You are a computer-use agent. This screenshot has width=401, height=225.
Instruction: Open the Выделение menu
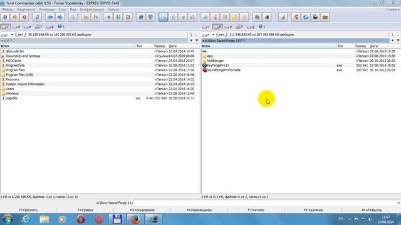click(26, 9)
